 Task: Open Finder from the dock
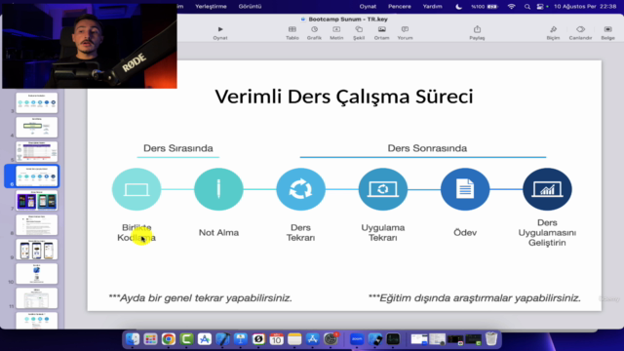(133, 339)
